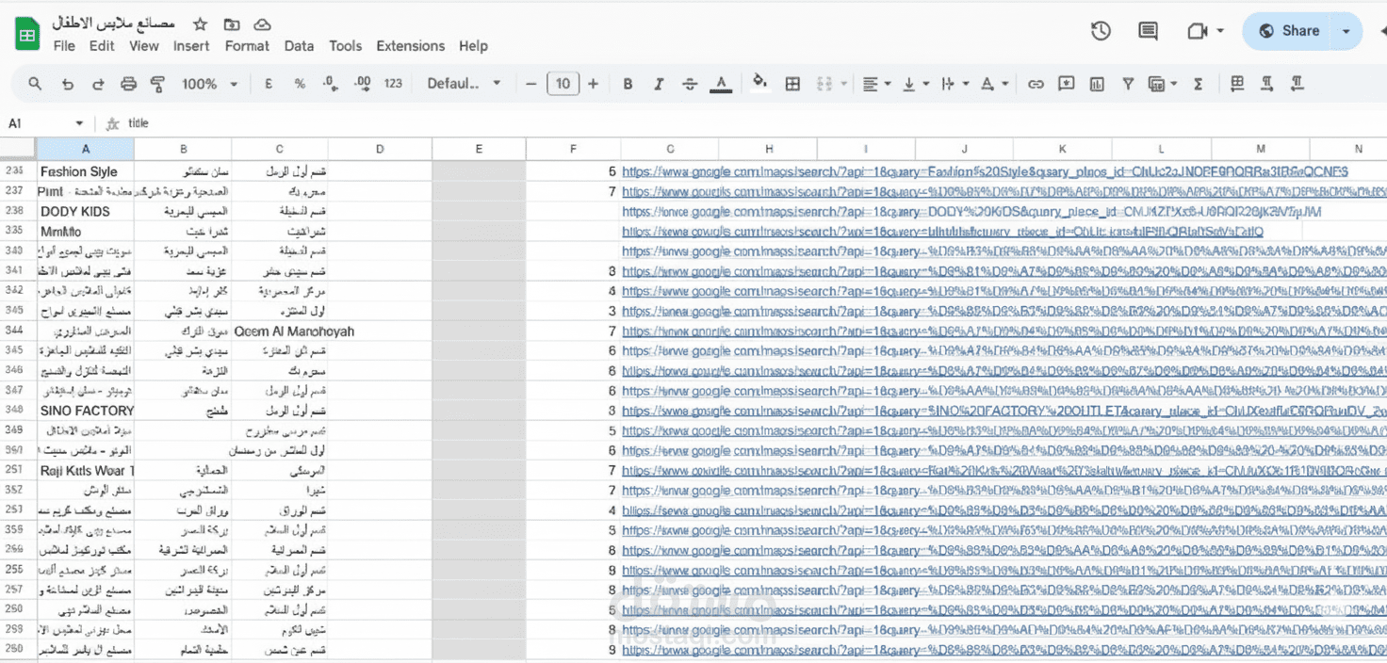Click the Share button
This screenshot has height=663, width=1387.
click(x=1289, y=31)
